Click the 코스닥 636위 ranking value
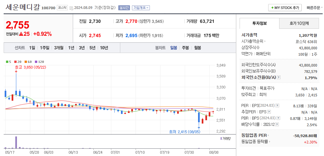Viewport: 324px width, 156px height. click(x=306, y=41)
